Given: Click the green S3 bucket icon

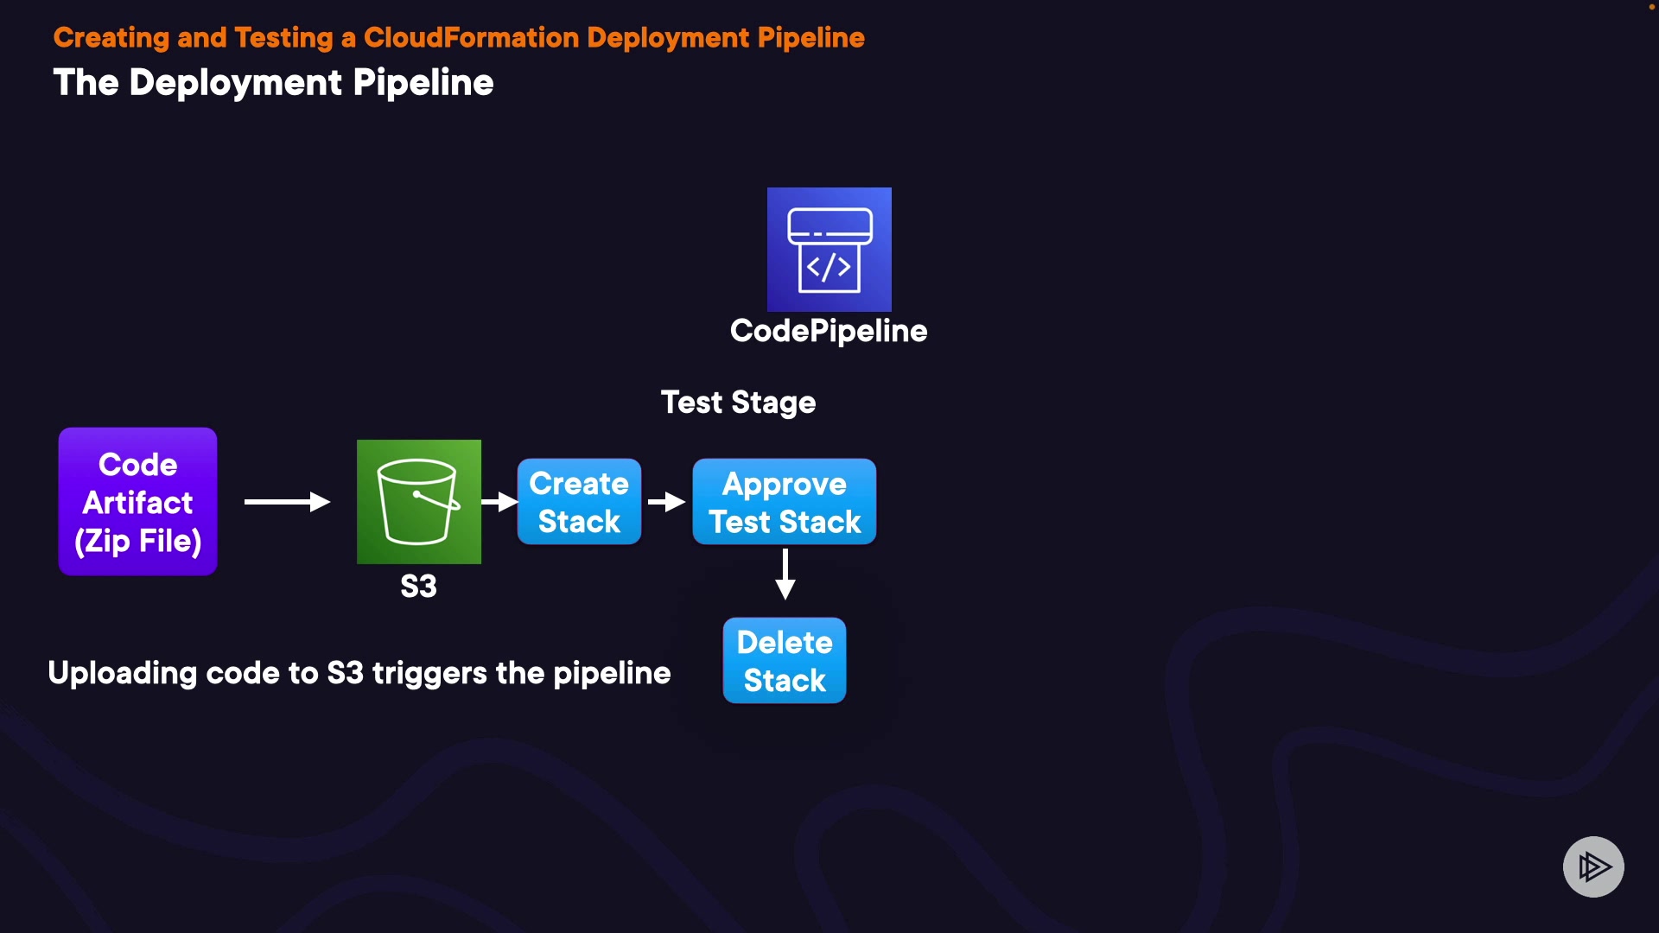Looking at the screenshot, I should (418, 501).
